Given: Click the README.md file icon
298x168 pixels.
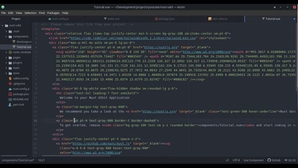Looking at the screenshot, I should point(10,99).
